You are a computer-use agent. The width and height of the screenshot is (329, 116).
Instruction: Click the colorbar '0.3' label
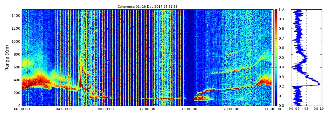tap(281, 77)
